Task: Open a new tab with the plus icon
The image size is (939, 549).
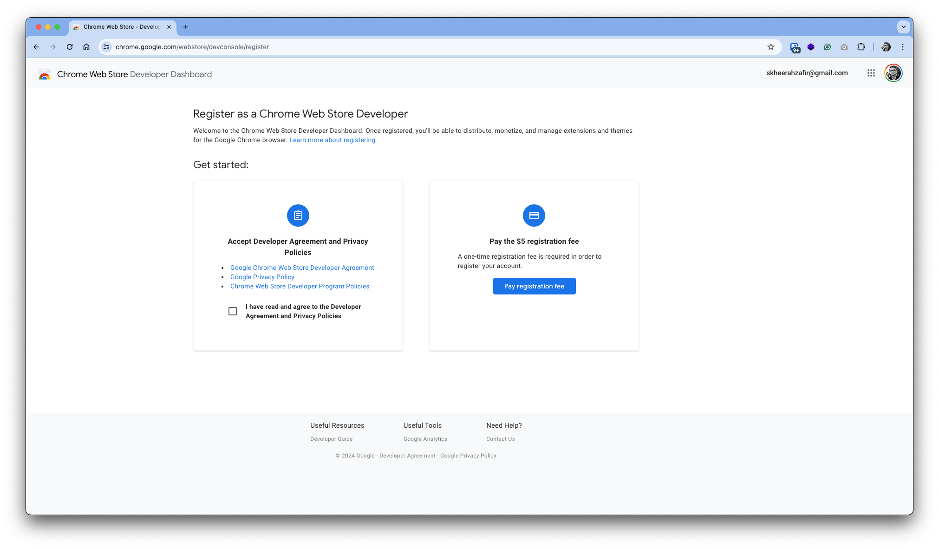Action: (x=186, y=27)
